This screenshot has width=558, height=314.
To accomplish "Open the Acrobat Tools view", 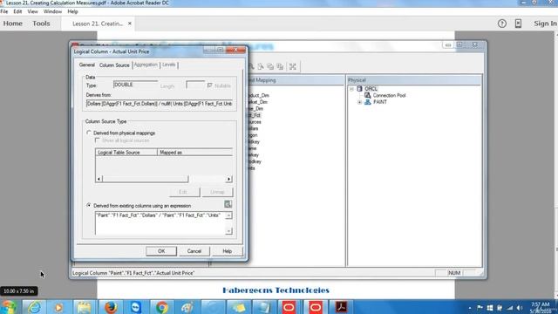I will 41,24.
